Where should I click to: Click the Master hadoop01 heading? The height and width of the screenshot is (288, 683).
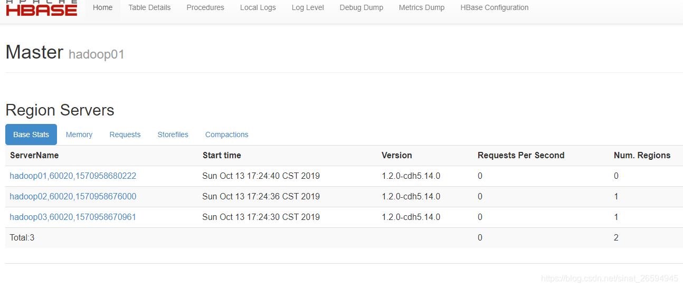tap(65, 52)
